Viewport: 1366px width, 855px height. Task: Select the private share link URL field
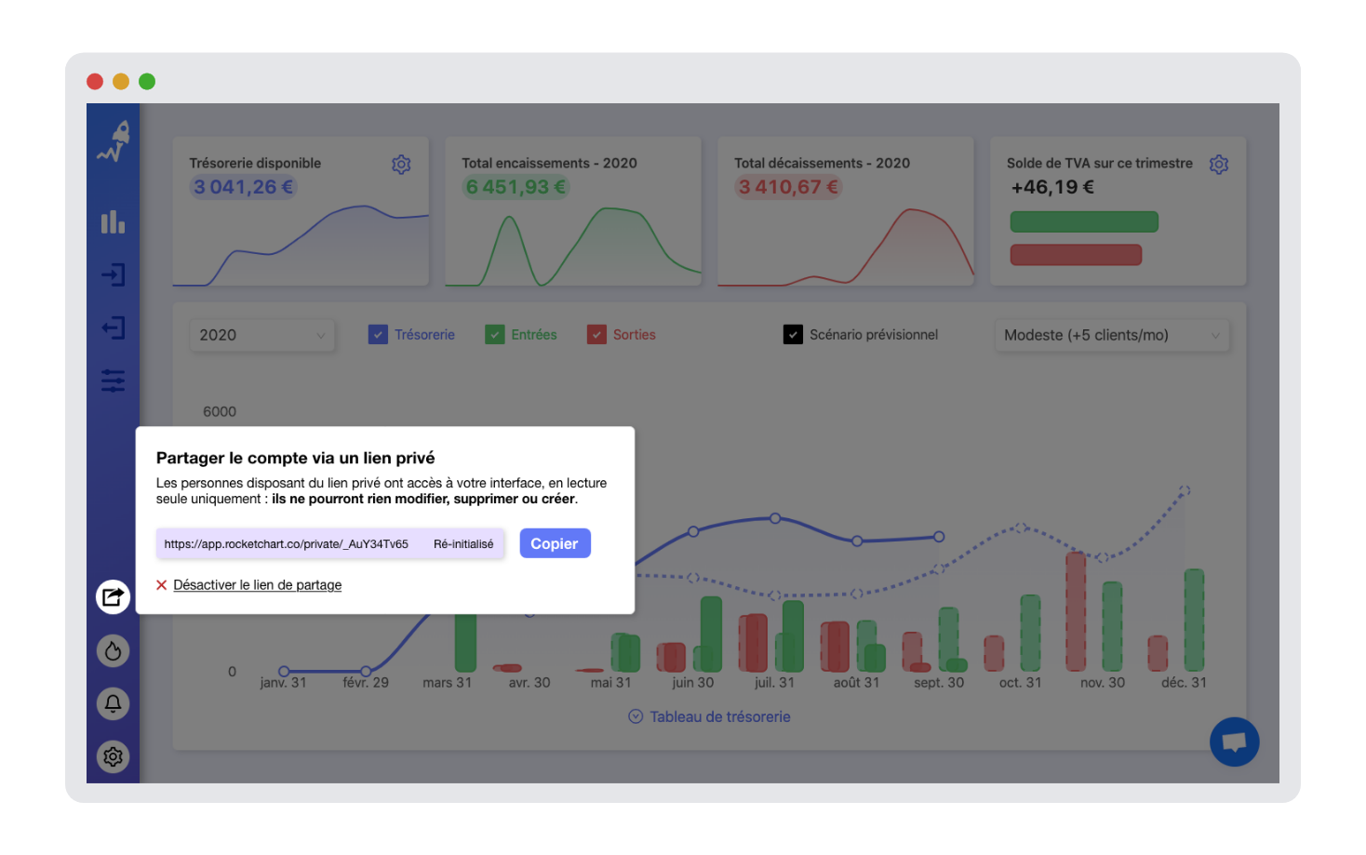click(x=287, y=543)
